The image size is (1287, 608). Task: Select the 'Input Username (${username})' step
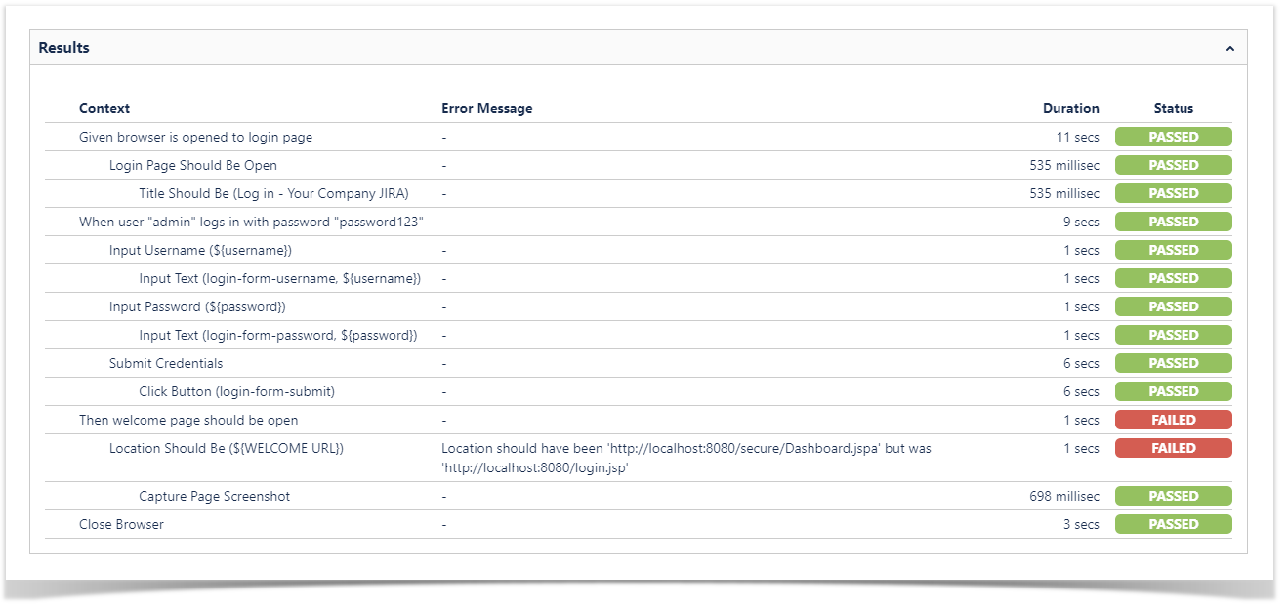tap(200, 250)
